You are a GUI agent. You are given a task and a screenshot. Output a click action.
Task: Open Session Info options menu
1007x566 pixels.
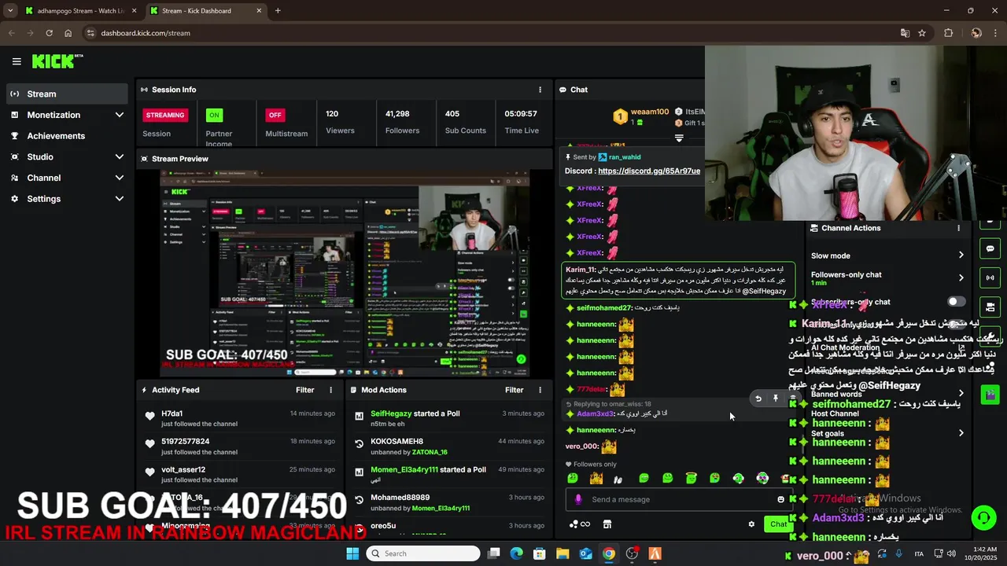click(x=540, y=90)
